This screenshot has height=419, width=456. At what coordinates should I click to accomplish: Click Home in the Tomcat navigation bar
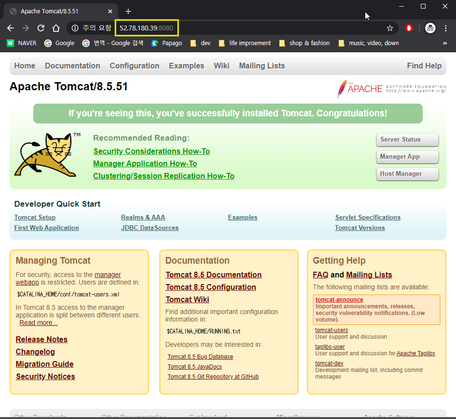coord(25,66)
